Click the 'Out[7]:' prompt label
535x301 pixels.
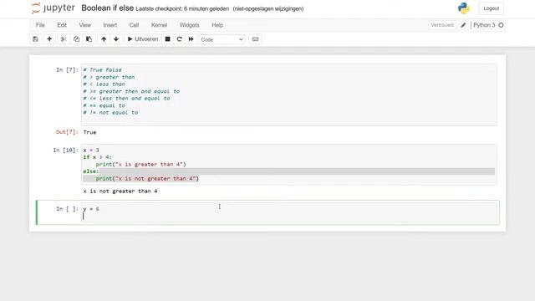click(x=67, y=132)
